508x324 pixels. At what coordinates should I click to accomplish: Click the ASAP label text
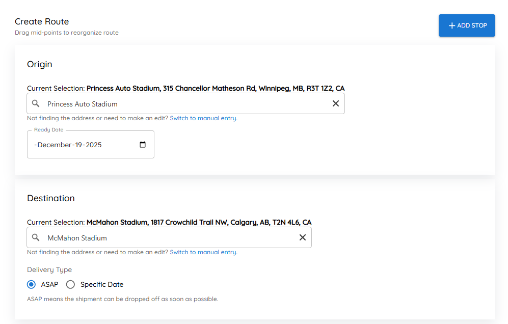[x=49, y=284]
